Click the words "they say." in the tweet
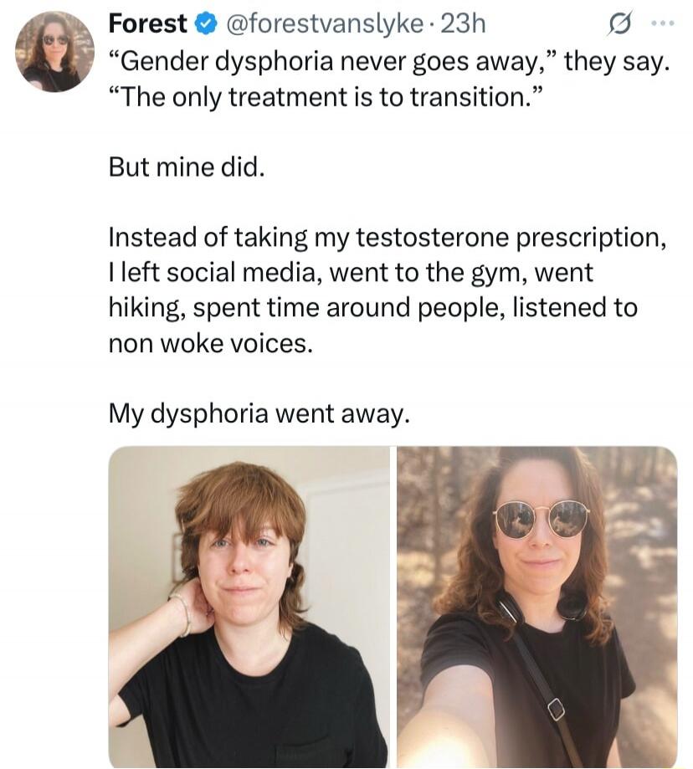 coord(617,63)
